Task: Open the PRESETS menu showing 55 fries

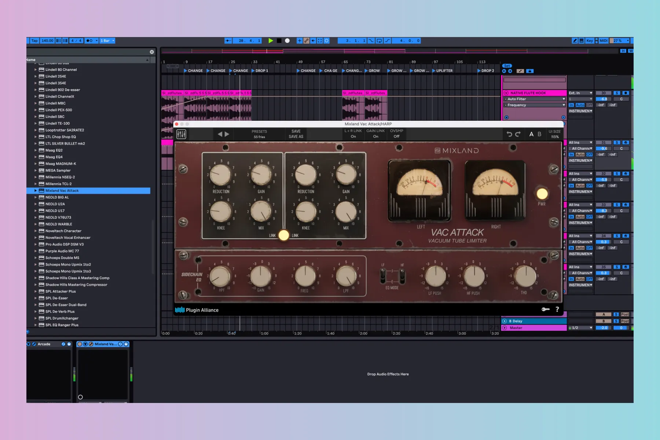Action: click(x=259, y=134)
